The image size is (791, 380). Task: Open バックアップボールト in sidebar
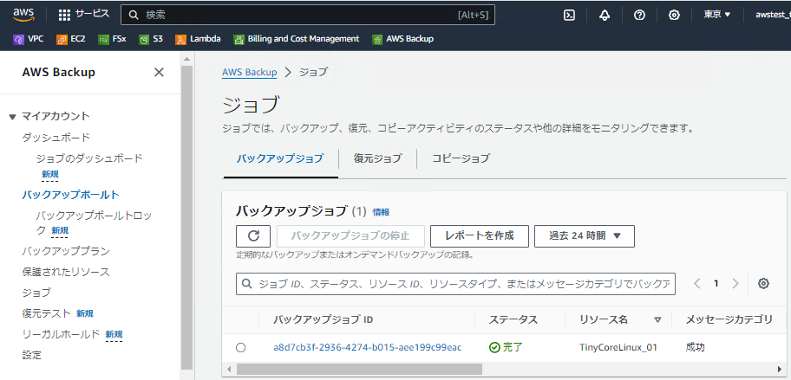70,195
